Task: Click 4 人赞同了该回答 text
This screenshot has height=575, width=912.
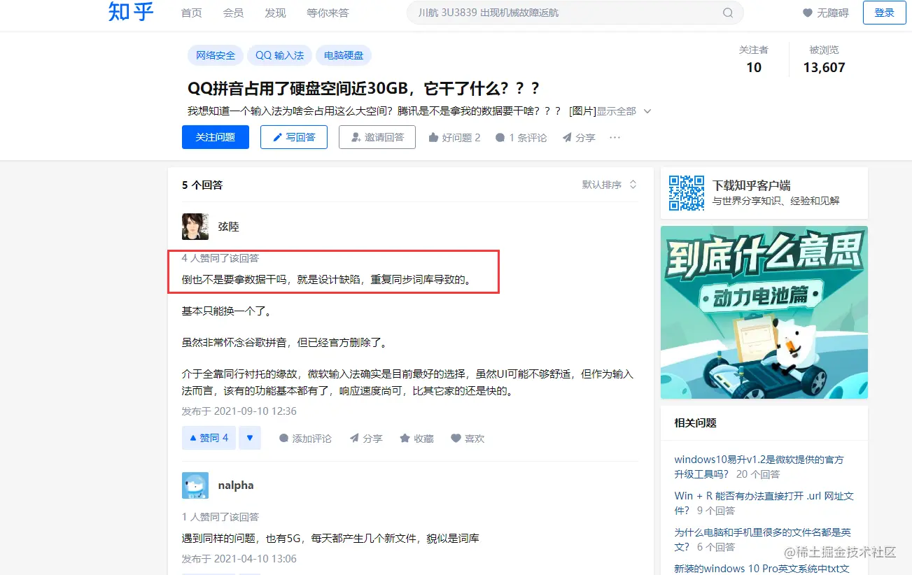Action: click(x=220, y=258)
